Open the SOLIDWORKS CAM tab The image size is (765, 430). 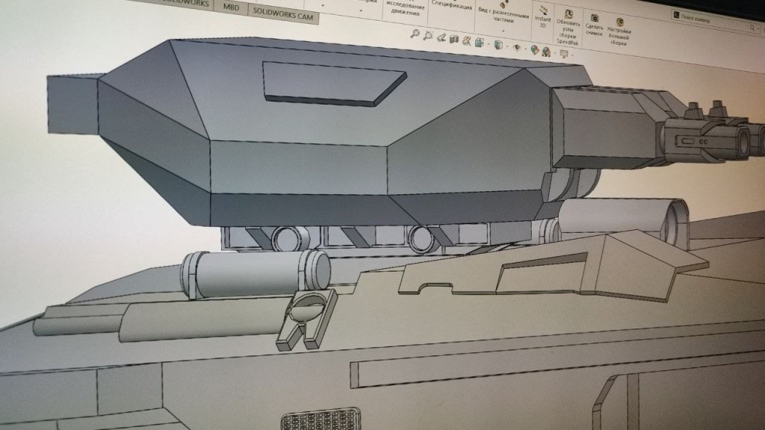click(282, 12)
